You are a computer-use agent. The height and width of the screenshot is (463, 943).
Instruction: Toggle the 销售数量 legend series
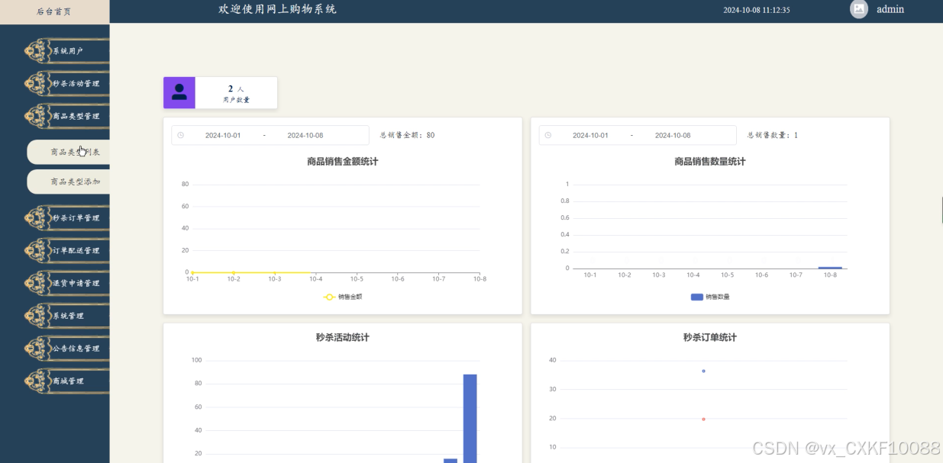point(710,297)
